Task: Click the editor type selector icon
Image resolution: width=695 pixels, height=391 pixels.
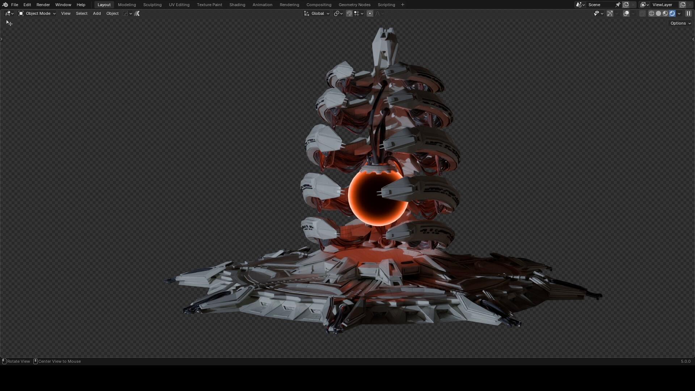Action: click(8, 13)
